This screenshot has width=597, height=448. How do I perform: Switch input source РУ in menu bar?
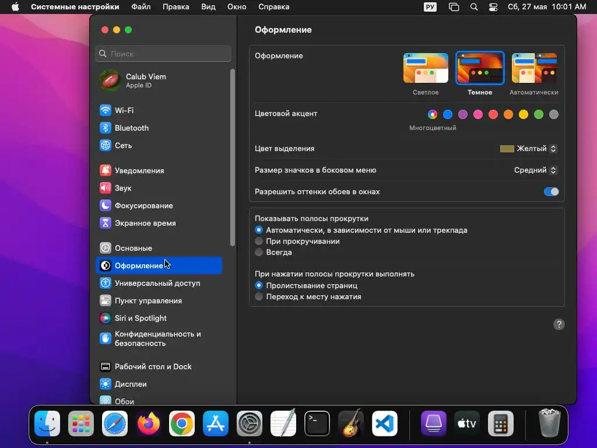click(430, 7)
